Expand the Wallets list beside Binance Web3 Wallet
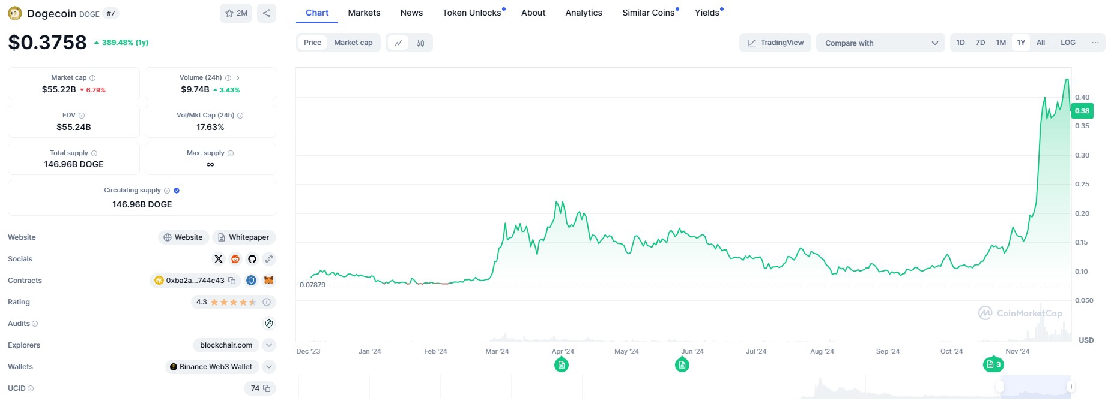The image size is (1111, 401). (x=269, y=367)
